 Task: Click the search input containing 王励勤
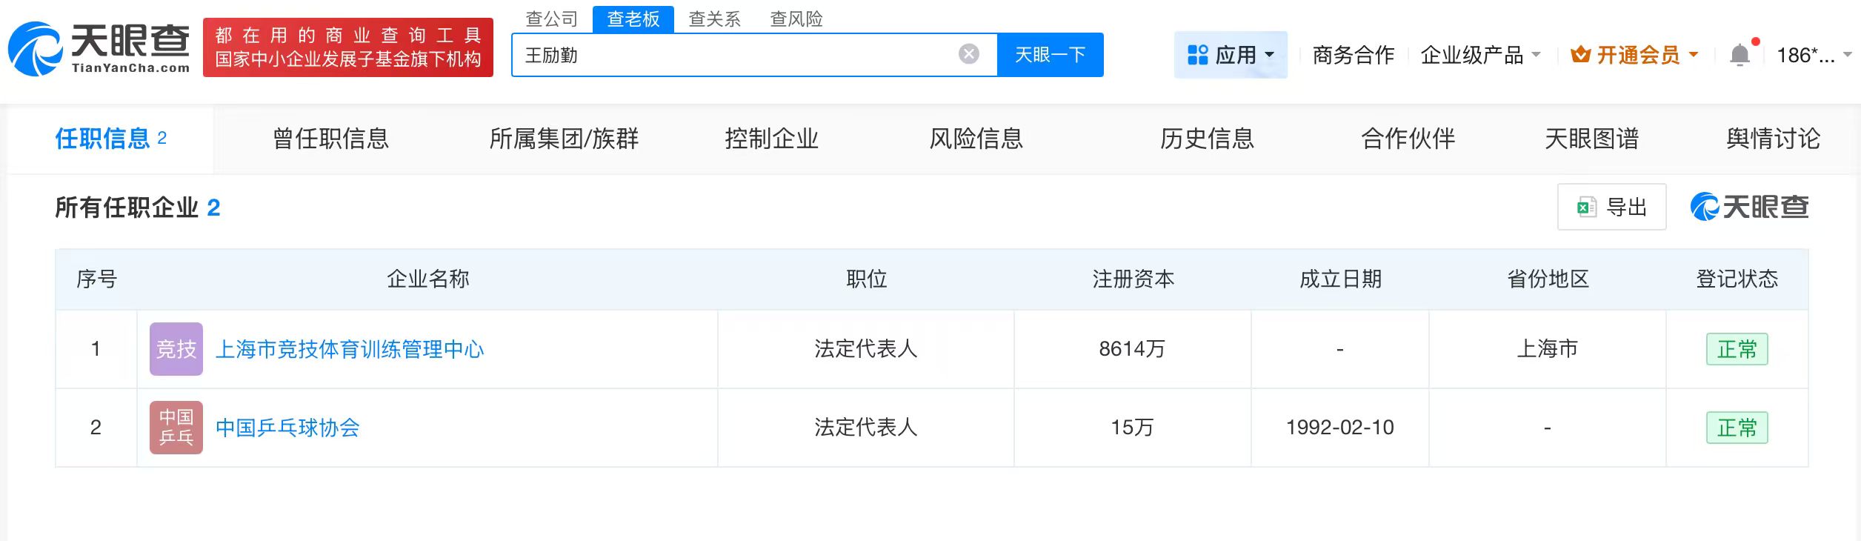click(733, 55)
